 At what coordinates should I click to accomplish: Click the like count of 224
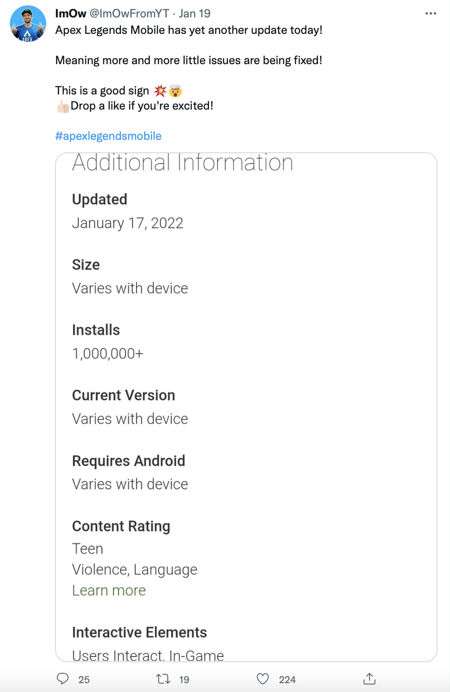click(287, 680)
